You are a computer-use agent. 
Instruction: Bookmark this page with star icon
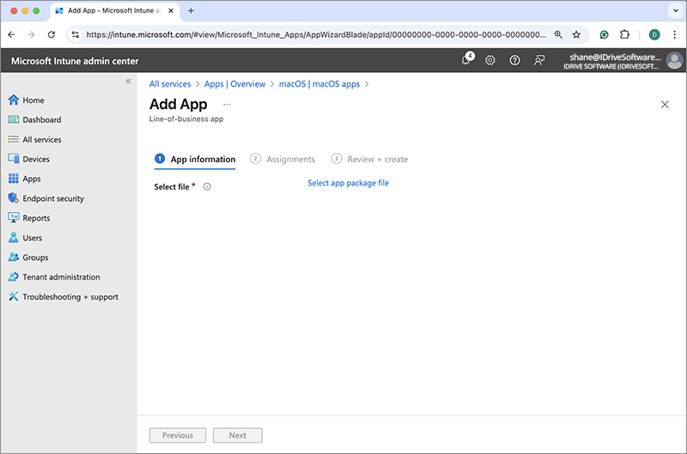(576, 34)
